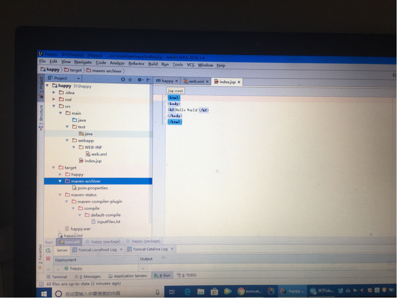Open index.jsp in the project tree
The width and height of the screenshot is (397, 298).
90,161
